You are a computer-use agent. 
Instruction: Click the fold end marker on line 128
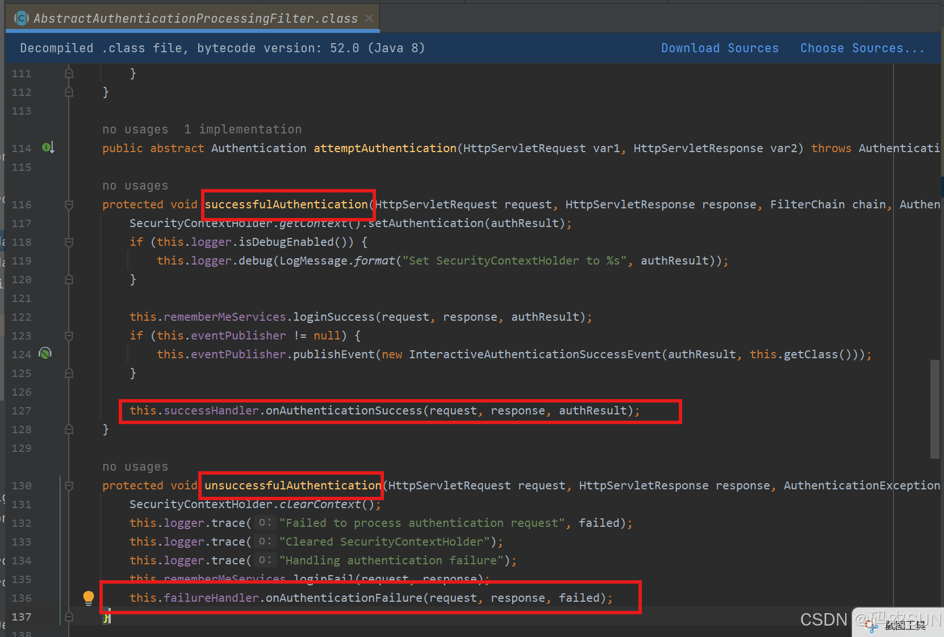pos(69,429)
